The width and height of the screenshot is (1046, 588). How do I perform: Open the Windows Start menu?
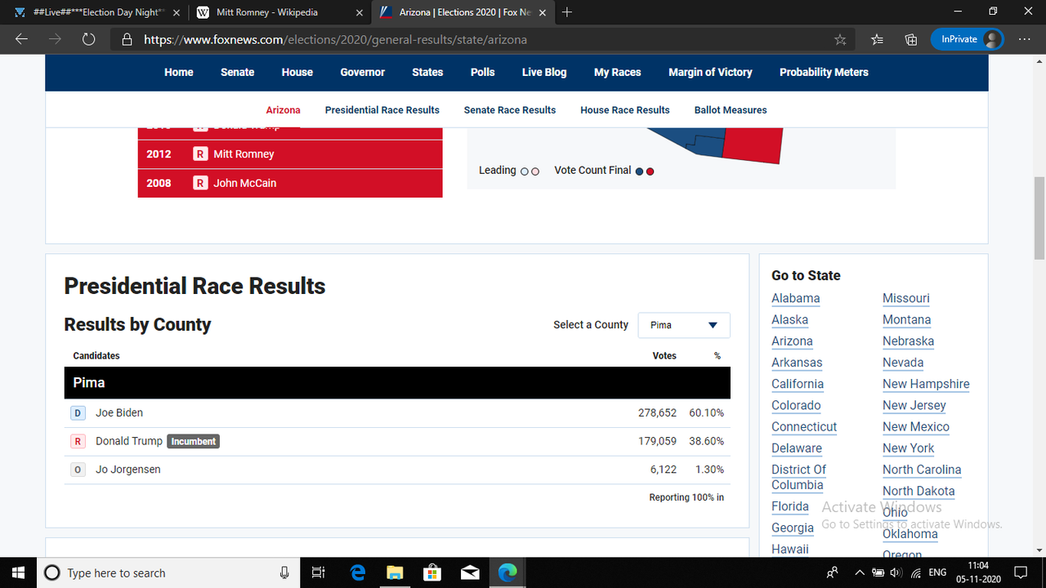coord(18,572)
